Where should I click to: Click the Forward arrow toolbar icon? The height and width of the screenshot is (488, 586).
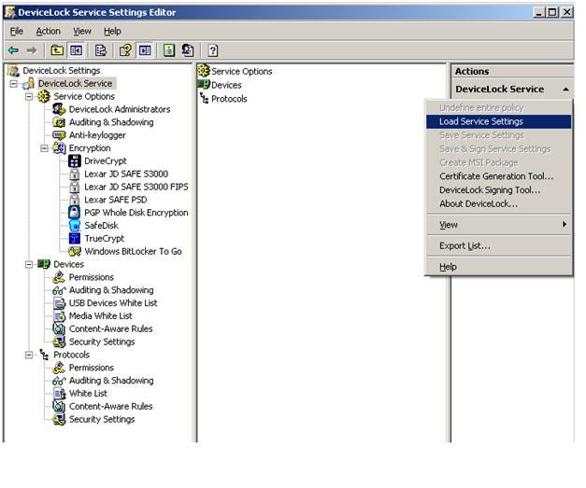[x=32, y=50]
